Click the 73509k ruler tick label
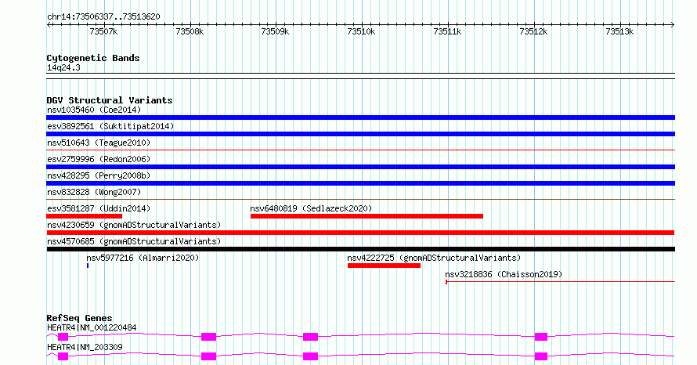The height and width of the screenshot is (365, 697). [275, 31]
